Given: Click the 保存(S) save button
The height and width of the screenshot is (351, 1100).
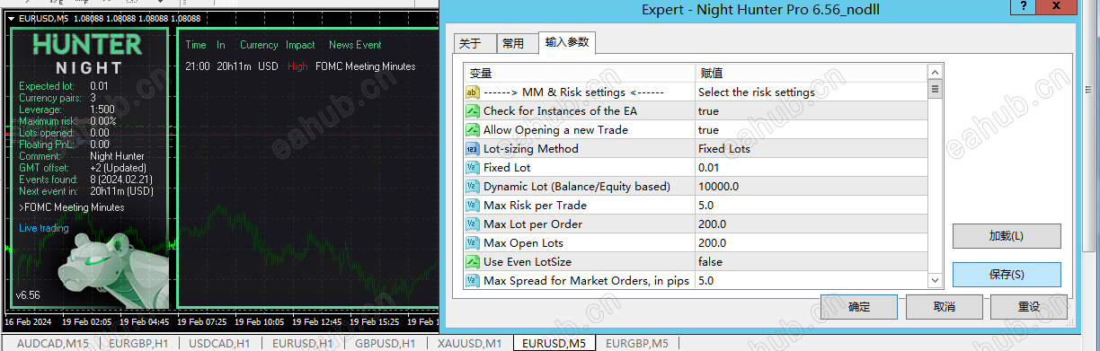Looking at the screenshot, I should (1007, 275).
